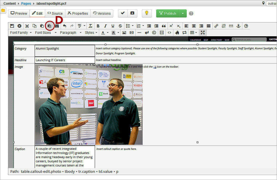The height and width of the screenshot is (180, 277).
Task: Expand the numbered list style arrow
Action: 143,26
